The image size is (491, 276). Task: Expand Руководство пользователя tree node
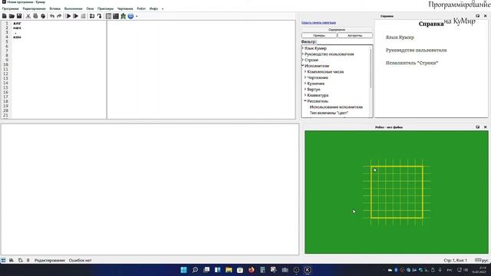tap(303, 54)
